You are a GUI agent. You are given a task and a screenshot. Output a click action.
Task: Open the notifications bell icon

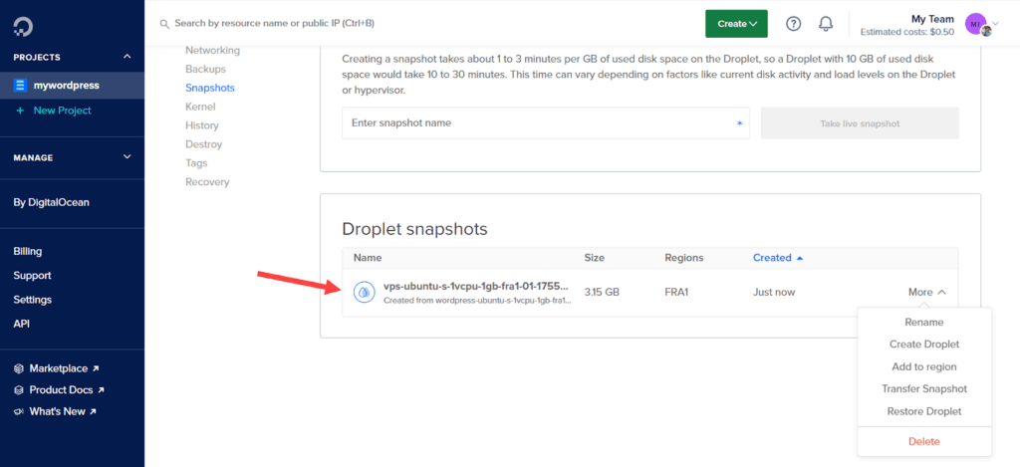[x=825, y=24]
